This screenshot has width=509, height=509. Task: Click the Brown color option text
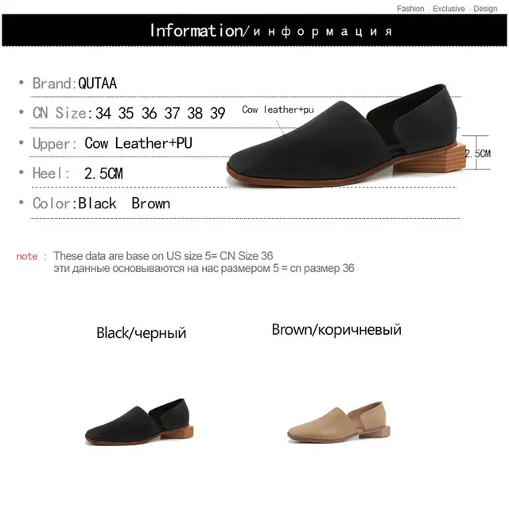click(151, 204)
